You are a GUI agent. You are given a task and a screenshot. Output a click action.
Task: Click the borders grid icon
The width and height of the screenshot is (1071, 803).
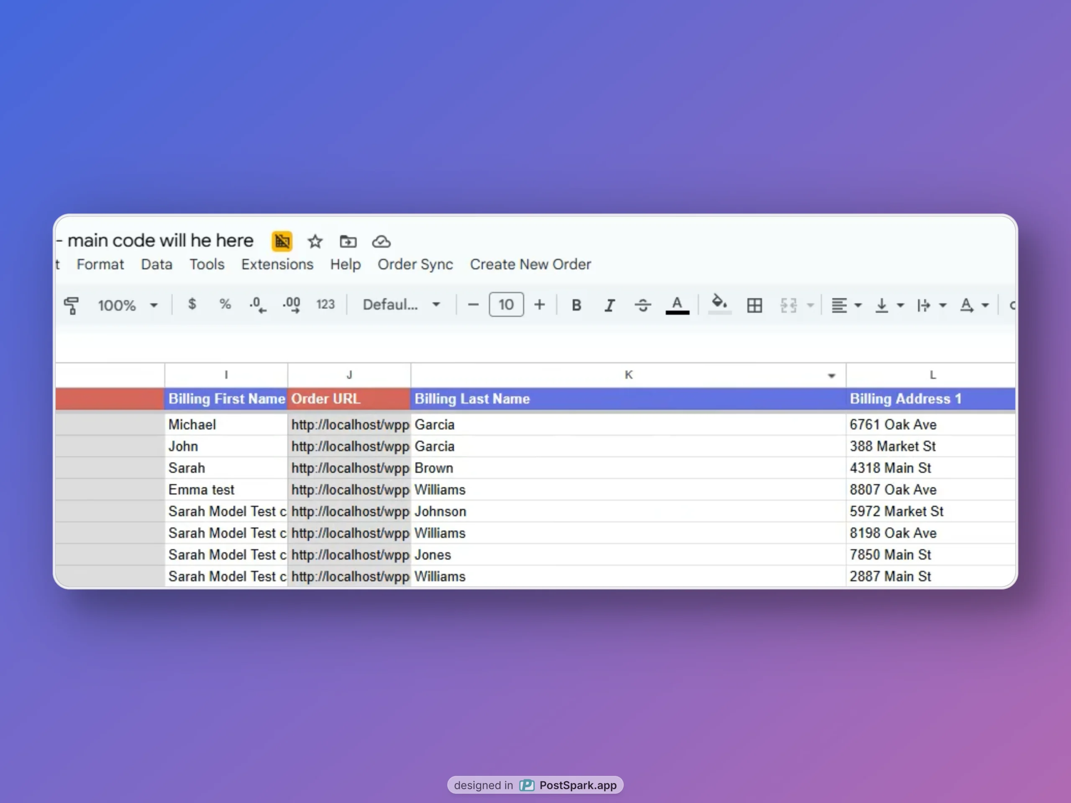pos(754,305)
